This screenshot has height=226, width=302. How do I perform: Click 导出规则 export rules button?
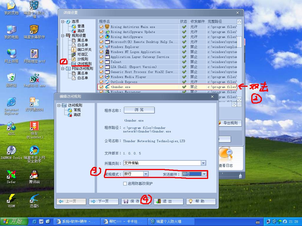point(230,123)
